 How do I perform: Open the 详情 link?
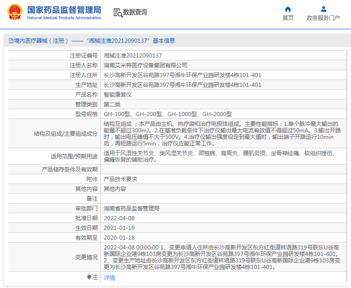coord(109,278)
